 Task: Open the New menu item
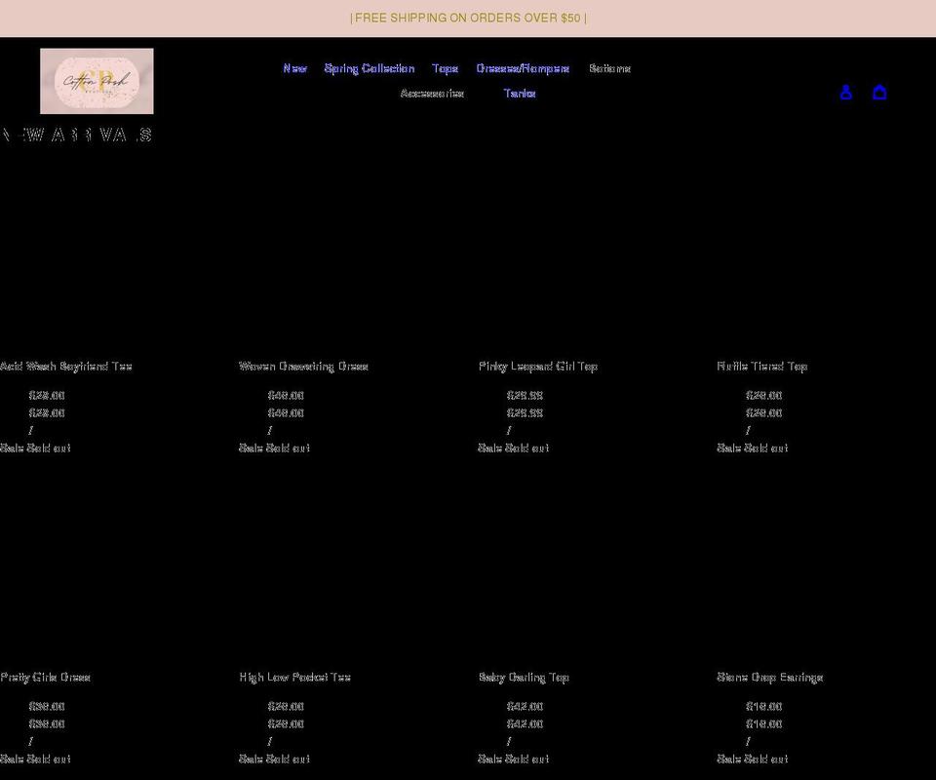[294, 68]
